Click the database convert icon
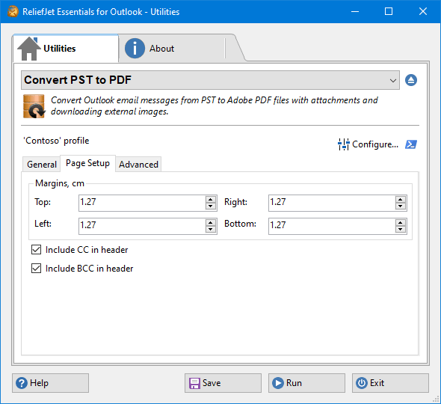The image size is (441, 404). pos(34,106)
